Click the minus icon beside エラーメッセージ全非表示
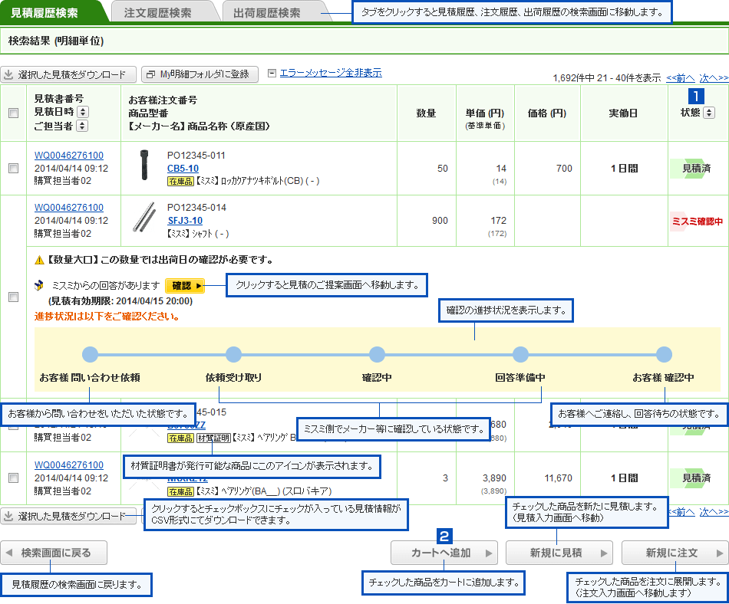The image size is (729, 604). (272, 74)
